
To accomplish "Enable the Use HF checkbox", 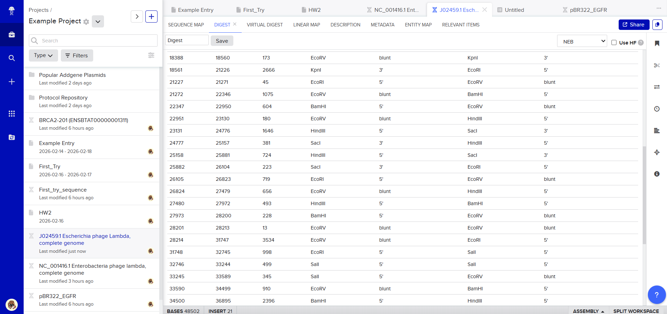I will (614, 42).
